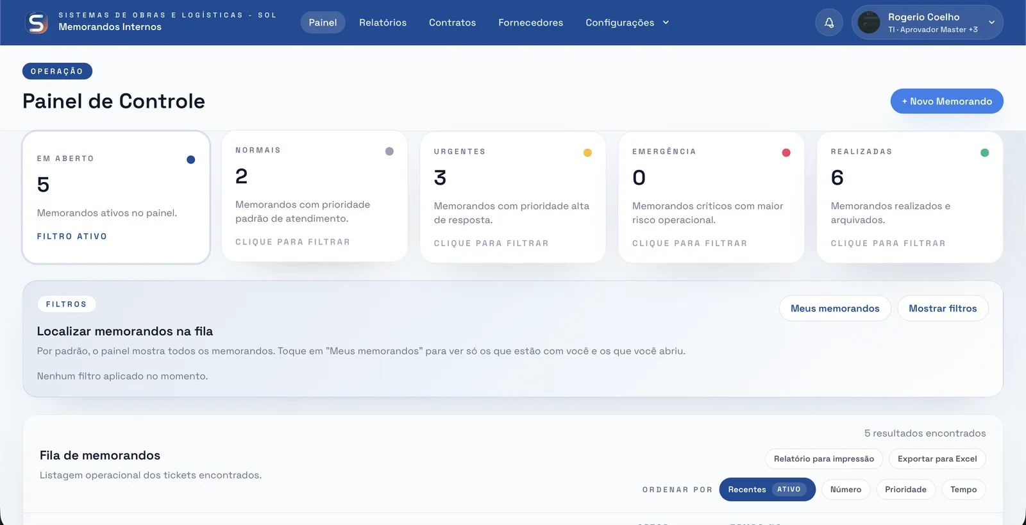Image resolution: width=1026 pixels, height=525 pixels.
Task: Sort the queue by Prioridade
Action: coord(905,489)
